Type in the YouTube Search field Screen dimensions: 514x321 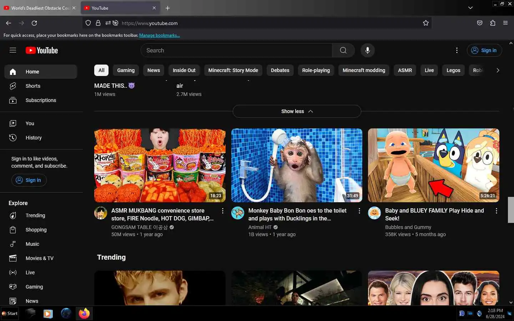[x=236, y=50]
